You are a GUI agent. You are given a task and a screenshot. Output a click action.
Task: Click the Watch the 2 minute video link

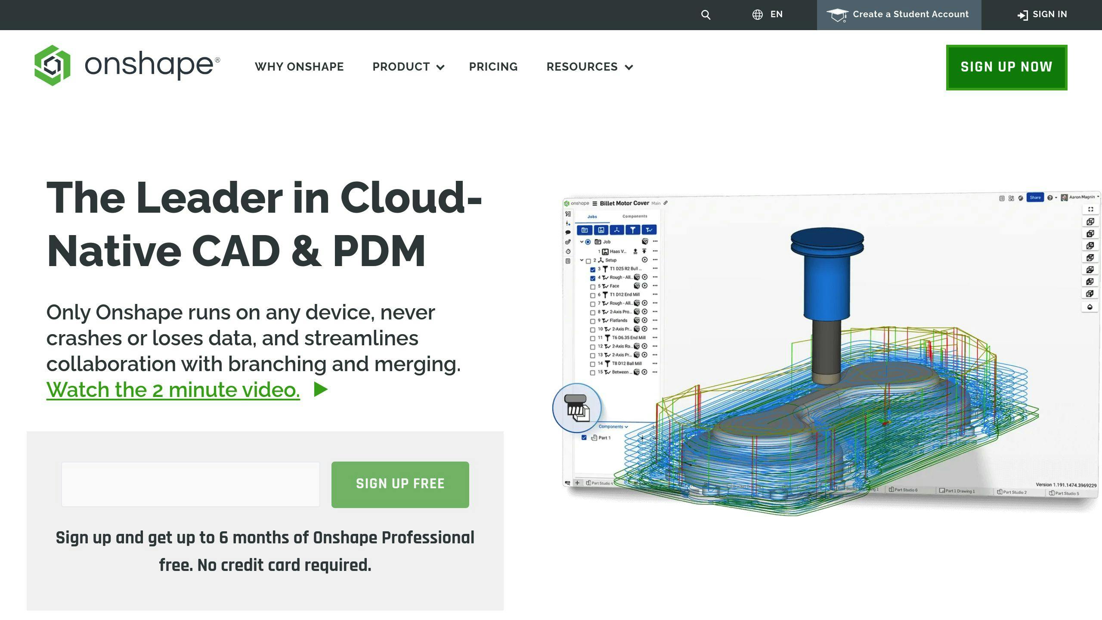[173, 389]
